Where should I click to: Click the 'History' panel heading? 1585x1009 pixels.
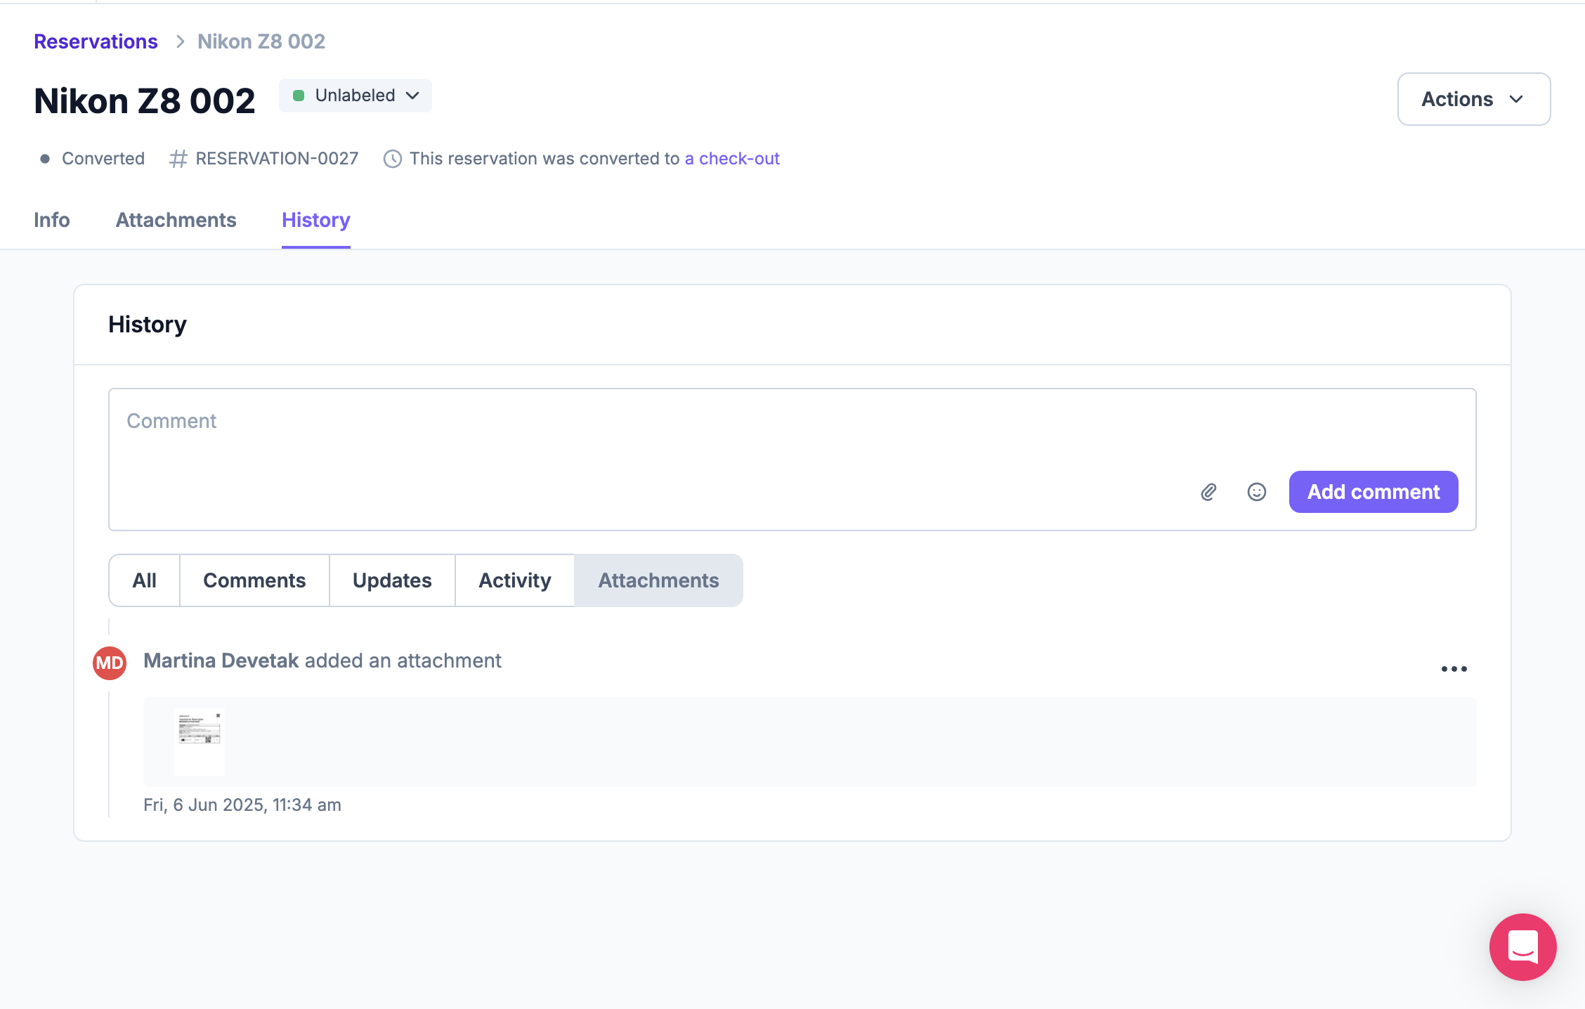148,325
